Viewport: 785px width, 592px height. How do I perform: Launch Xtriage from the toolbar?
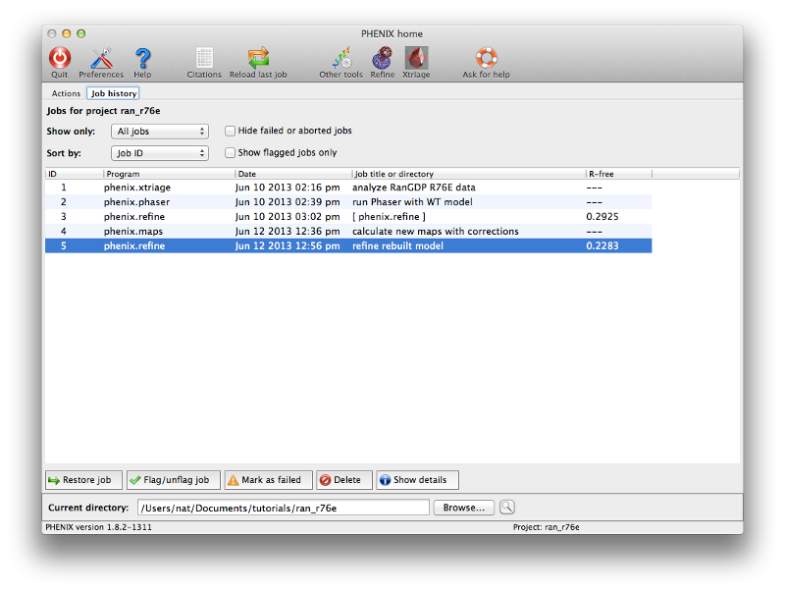pyautogui.click(x=416, y=59)
